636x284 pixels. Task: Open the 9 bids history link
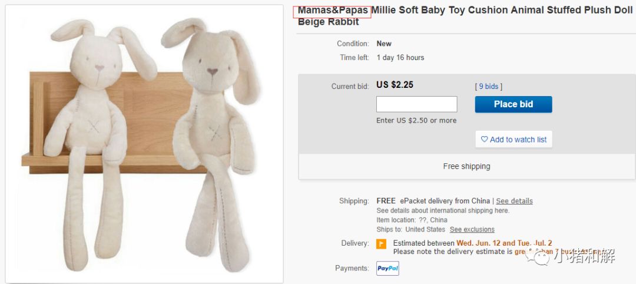point(488,87)
